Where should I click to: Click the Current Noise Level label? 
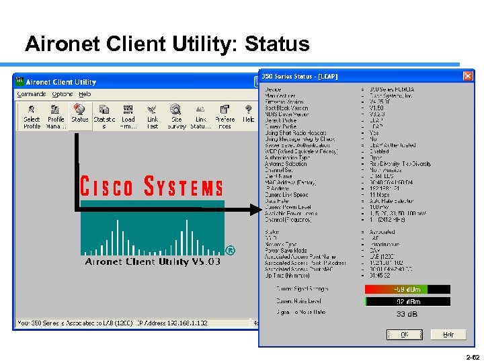tap(298, 300)
